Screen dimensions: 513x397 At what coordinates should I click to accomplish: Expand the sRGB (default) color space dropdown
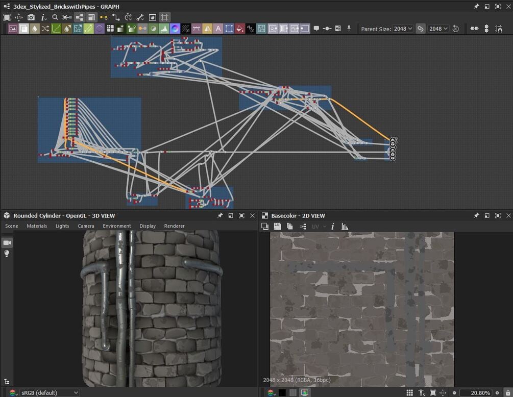pyautogui.click(x=49, y=392)
